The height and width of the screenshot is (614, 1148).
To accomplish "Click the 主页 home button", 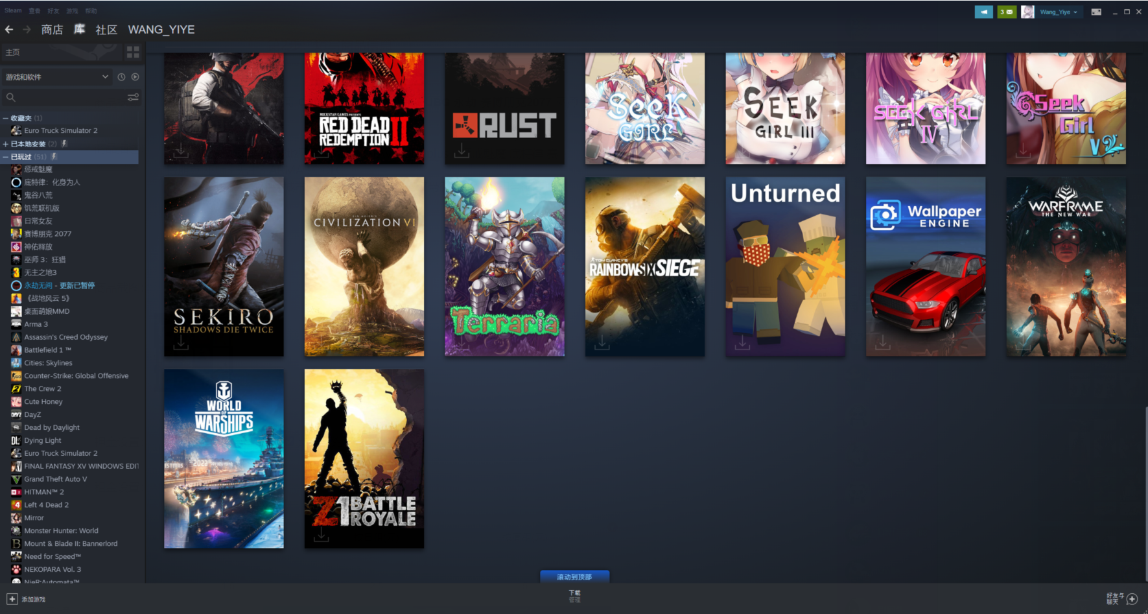I will point(62,52).
